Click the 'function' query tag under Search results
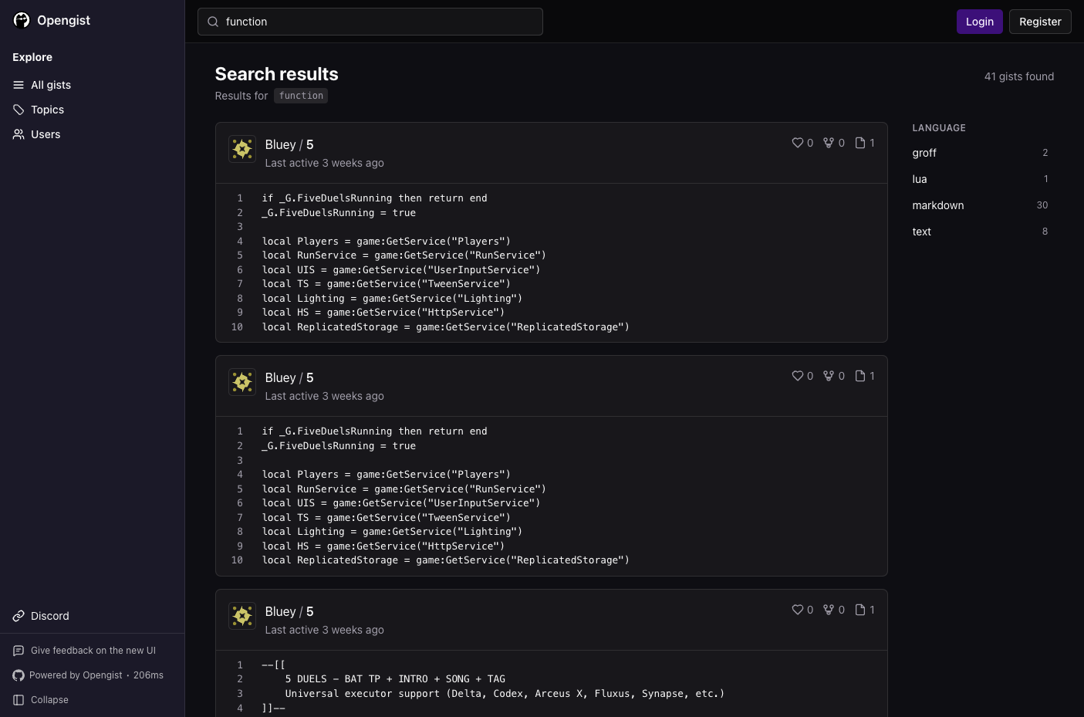 [x=301, y=96]
